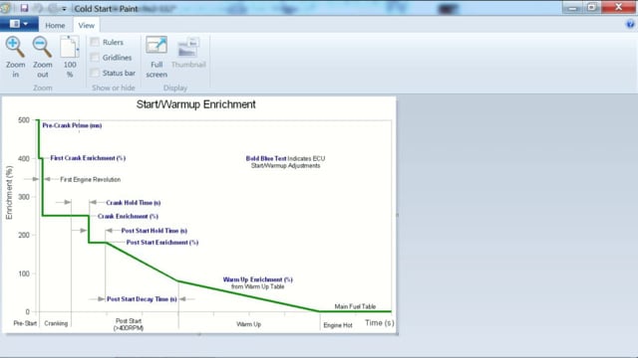Image resolution: width=638 pixels, height=358 pixels.
Task: Click the Redo arrow in title bar
Action: click(x=53, y=8)
